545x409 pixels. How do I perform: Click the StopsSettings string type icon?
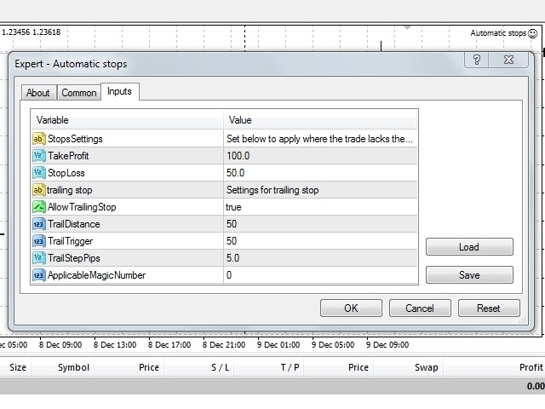(x=38, y=139)
